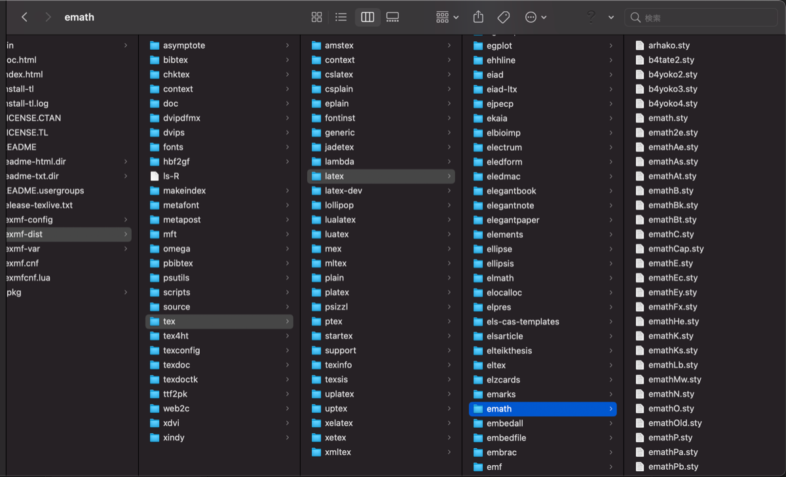786x477 pixels.
Task: Go forward with the right chevron button
Action: pos(48,17)
